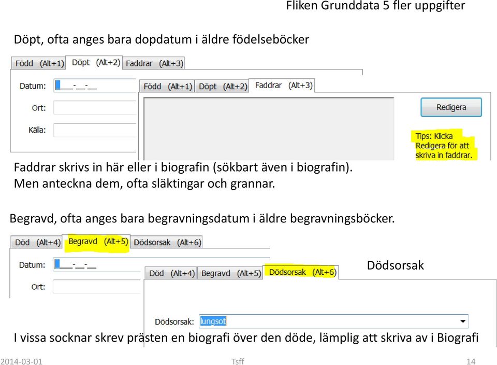
Task: Click the Ort field under the Begravd tab
Action: (97, 287)
